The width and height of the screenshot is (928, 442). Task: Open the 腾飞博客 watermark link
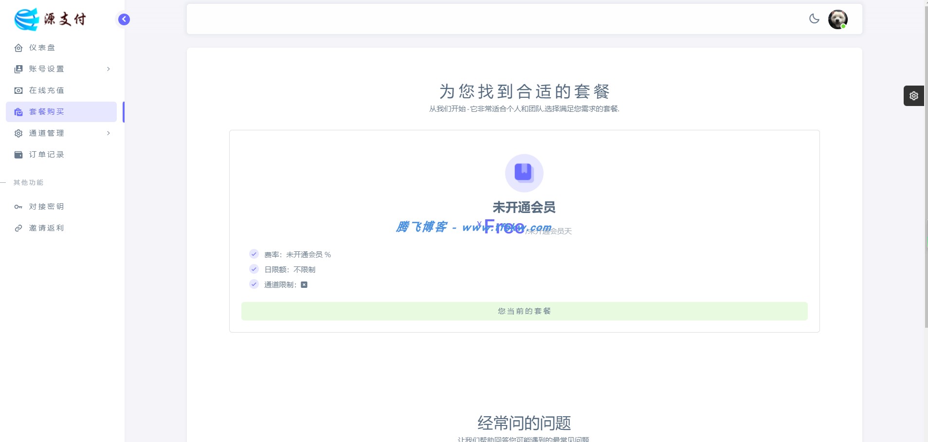[x=423, y=227]
